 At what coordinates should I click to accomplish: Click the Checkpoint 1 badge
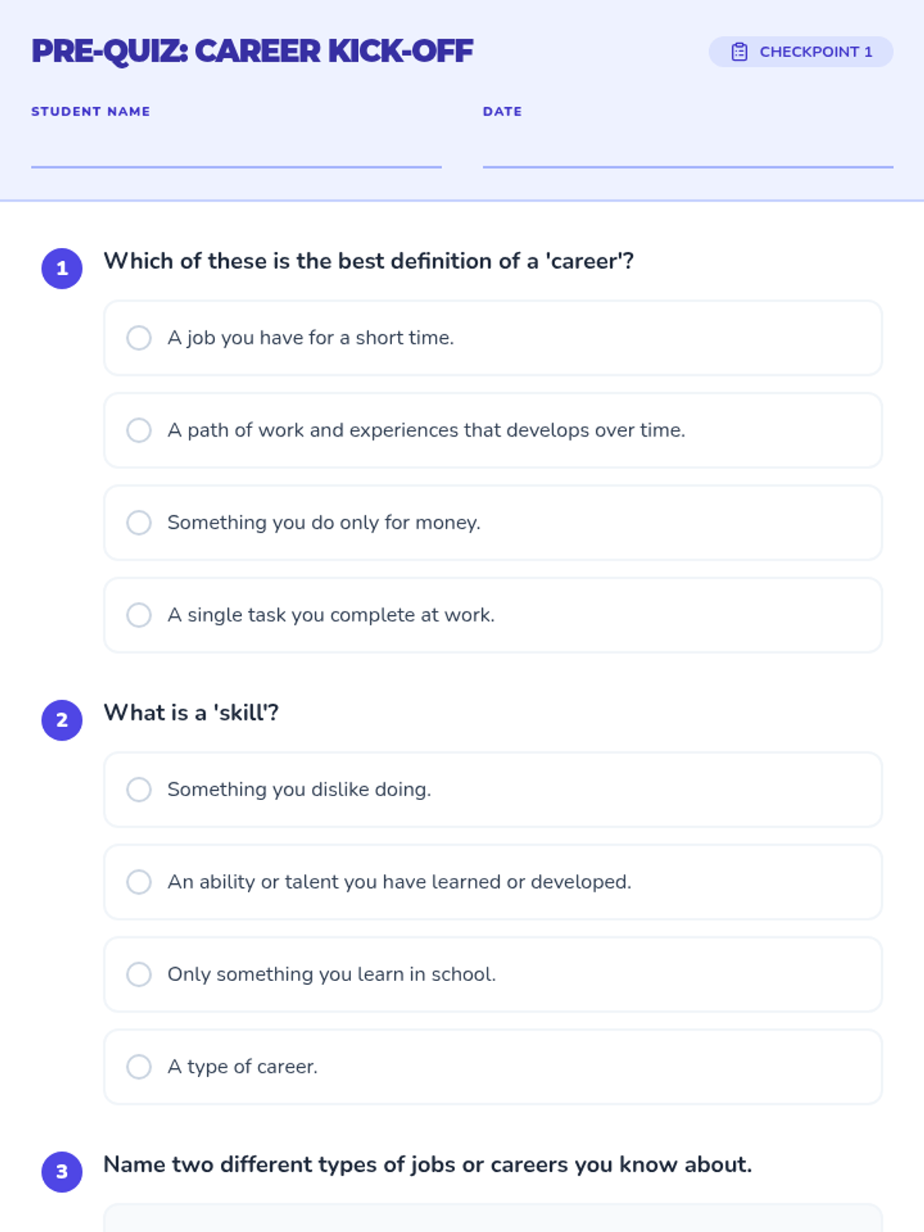tap(801, 52)
